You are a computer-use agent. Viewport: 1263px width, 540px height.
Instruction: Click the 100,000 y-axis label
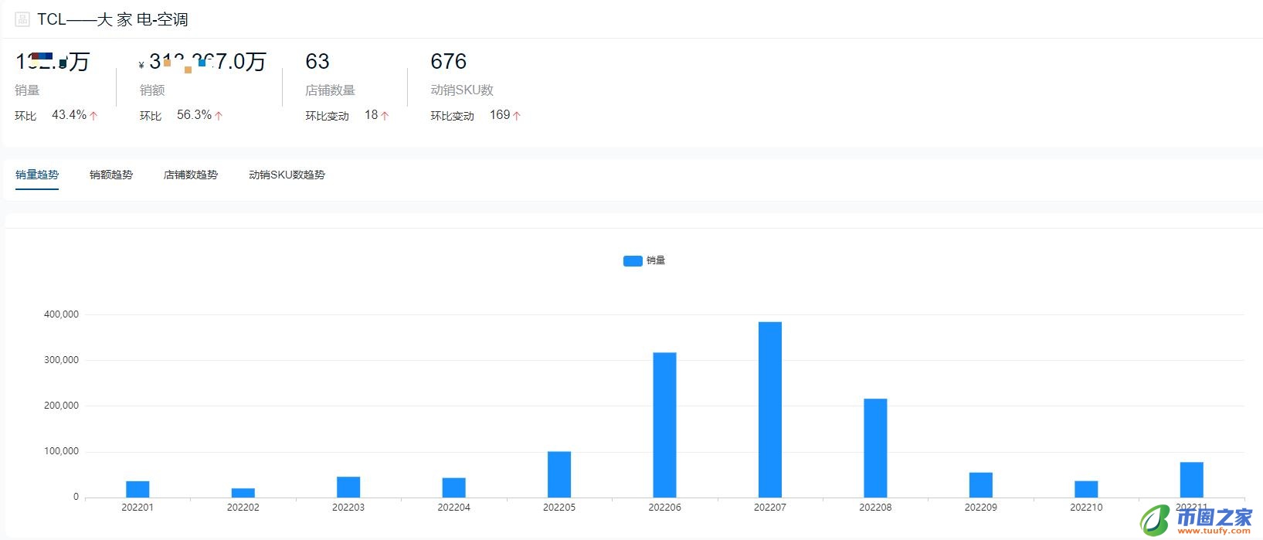point(61,451)
